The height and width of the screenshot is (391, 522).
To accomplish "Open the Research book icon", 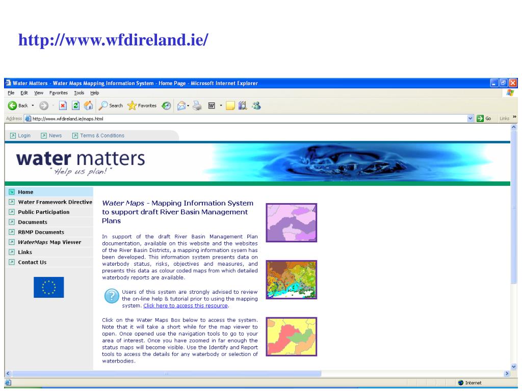I will coord(243,106).
